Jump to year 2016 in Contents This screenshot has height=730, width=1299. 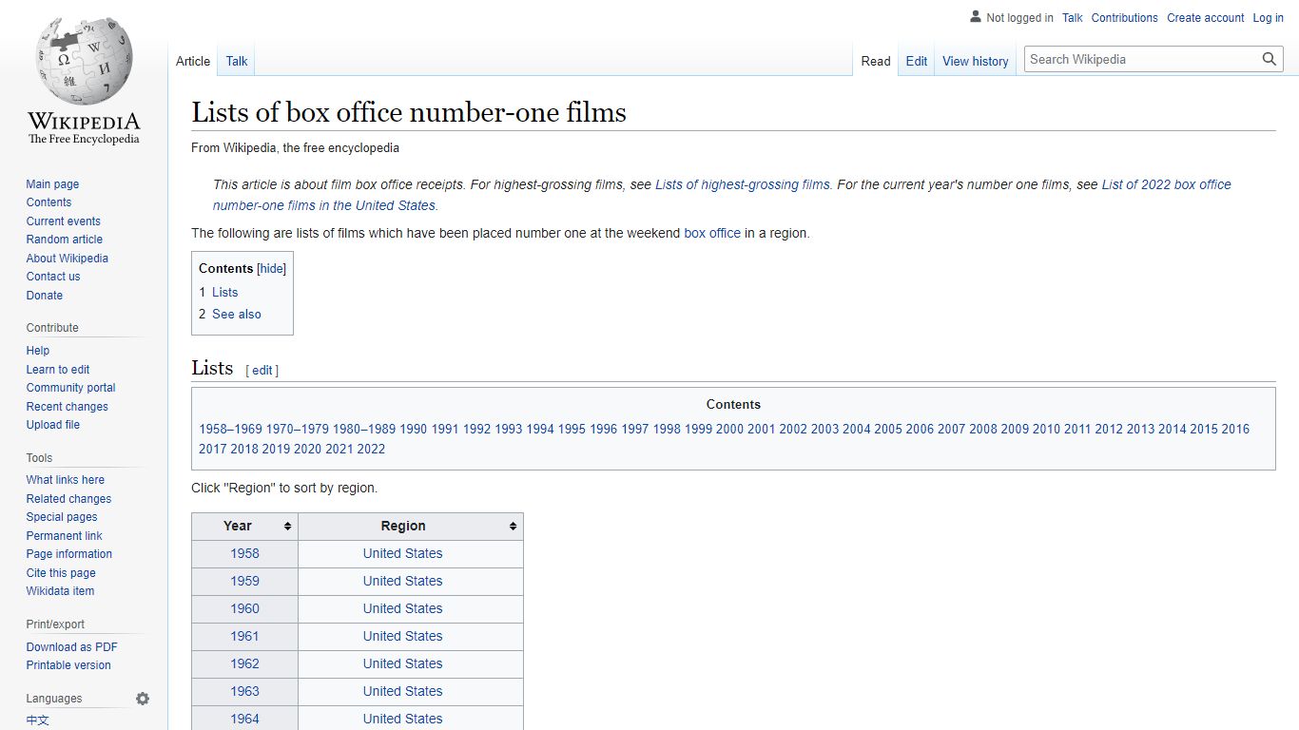point(1235,430)
